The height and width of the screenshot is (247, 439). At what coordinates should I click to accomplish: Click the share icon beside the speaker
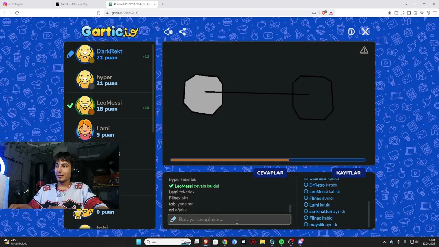point(182,32)
